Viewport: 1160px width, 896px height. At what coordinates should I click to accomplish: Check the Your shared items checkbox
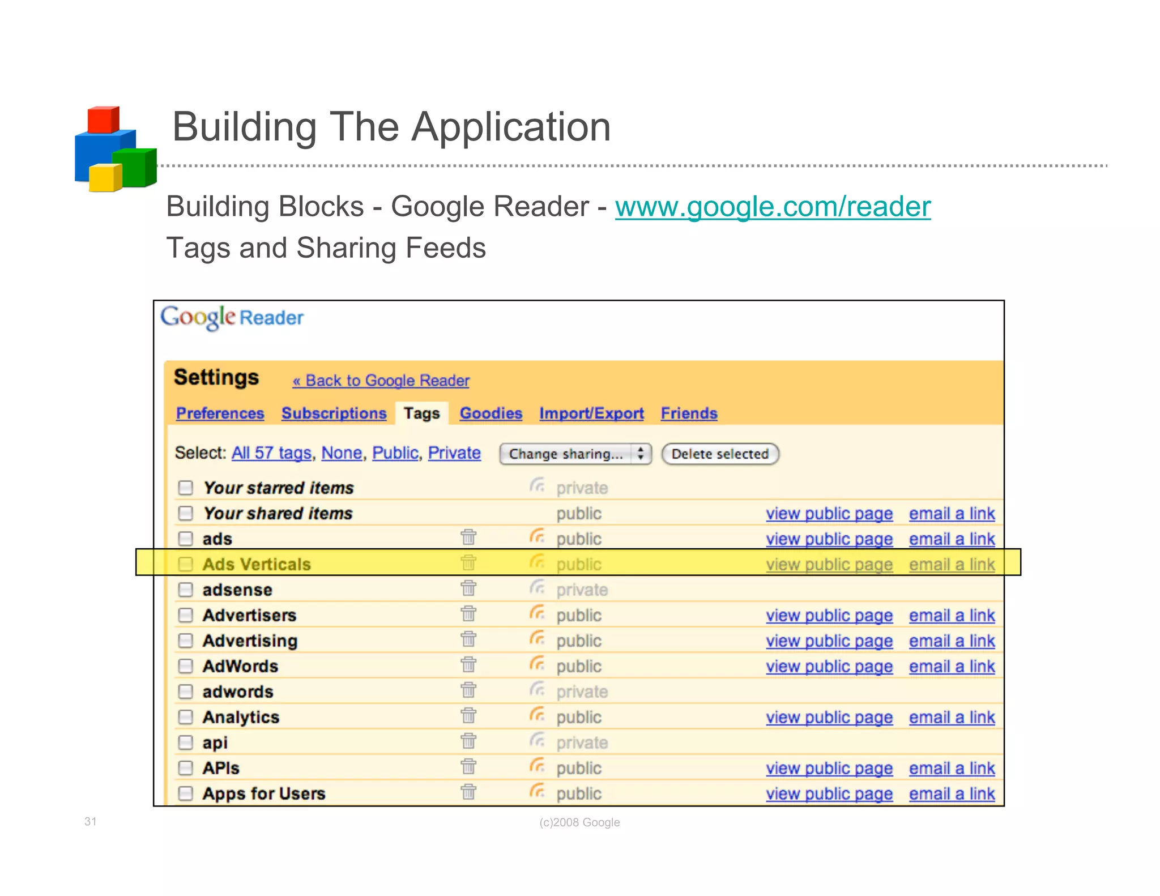[185, 513]
